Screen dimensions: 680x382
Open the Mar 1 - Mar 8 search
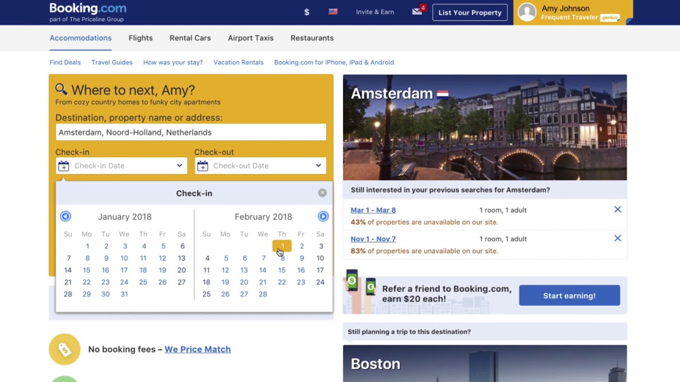tap(373, 210)
